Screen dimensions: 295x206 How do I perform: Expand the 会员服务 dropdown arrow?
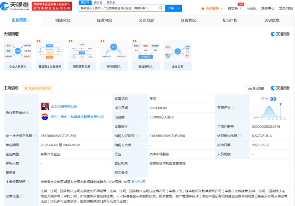(x=222, y=8)
